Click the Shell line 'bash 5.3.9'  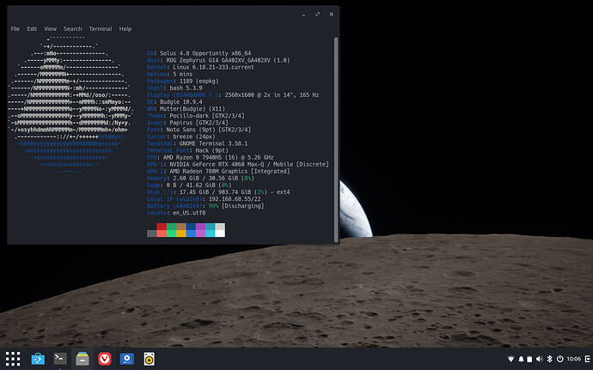pyautogui.click(x=174, y=88)
